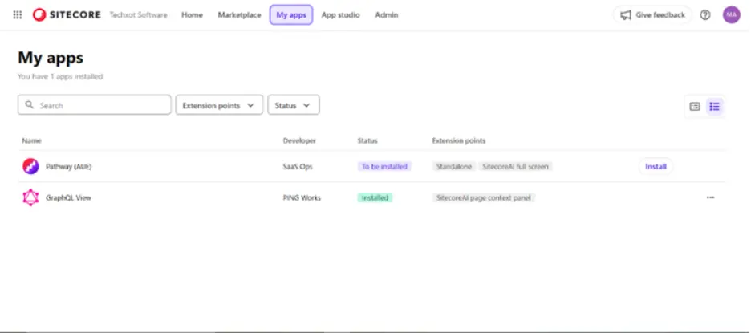Image resolution: width=751 pixels, height=333 pixels.
Task: Go to the Home tab
Action: click(x=192, y=15)
